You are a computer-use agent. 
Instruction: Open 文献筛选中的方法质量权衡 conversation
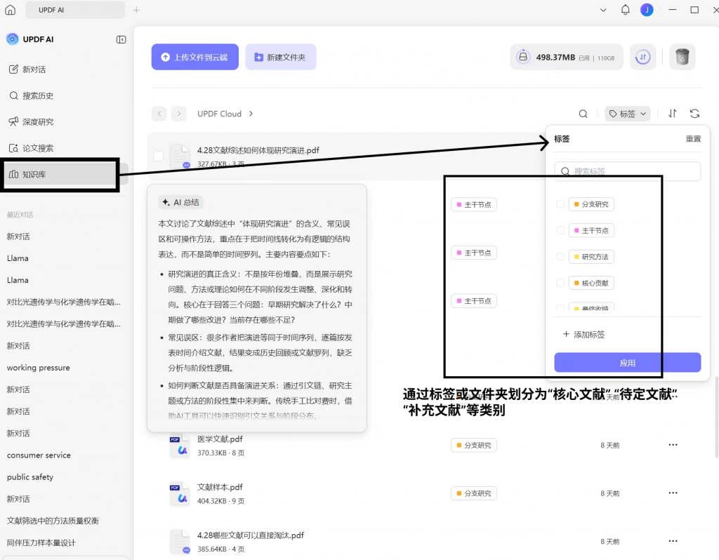pyautogui.click(x=53, y=521)
